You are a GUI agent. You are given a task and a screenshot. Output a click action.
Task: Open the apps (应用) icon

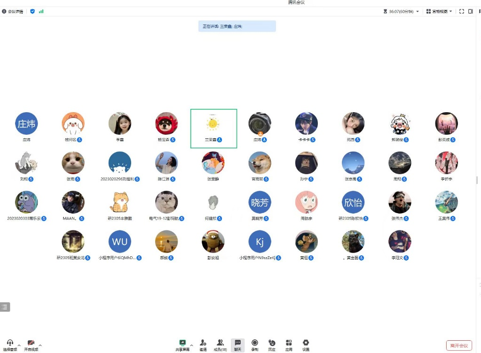click(289, 345)
